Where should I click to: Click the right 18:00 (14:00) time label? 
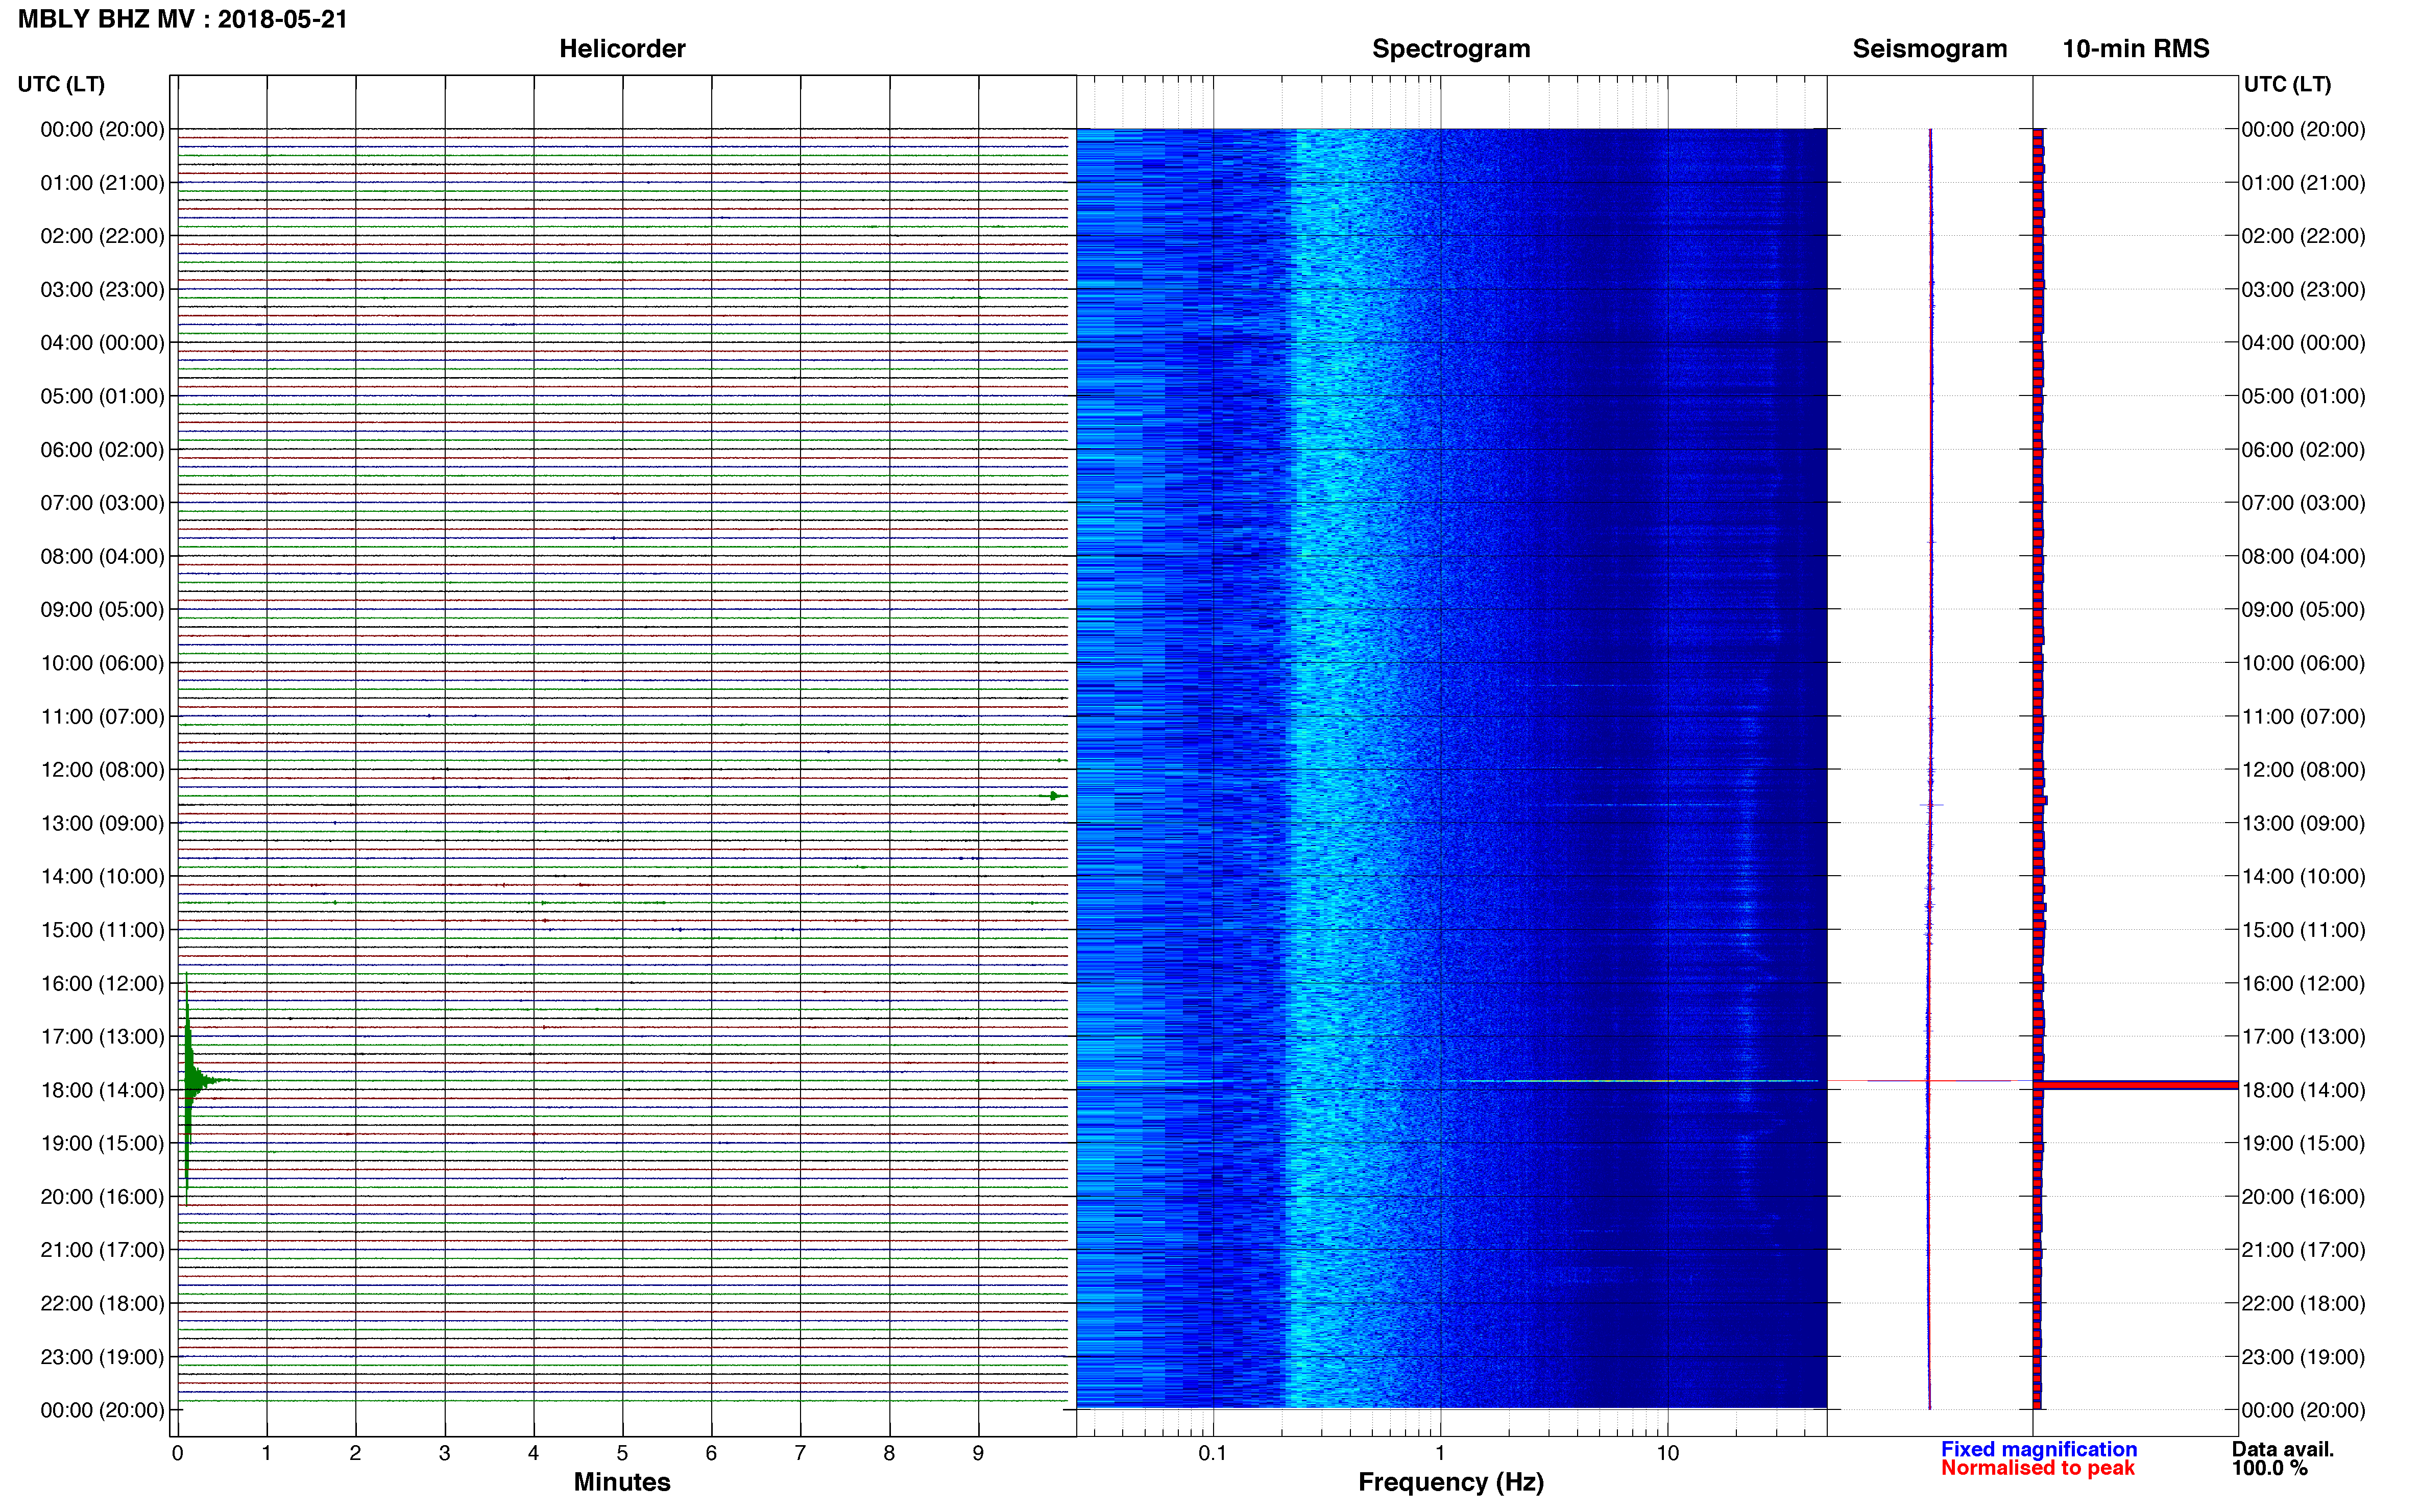point(2303,1090)
